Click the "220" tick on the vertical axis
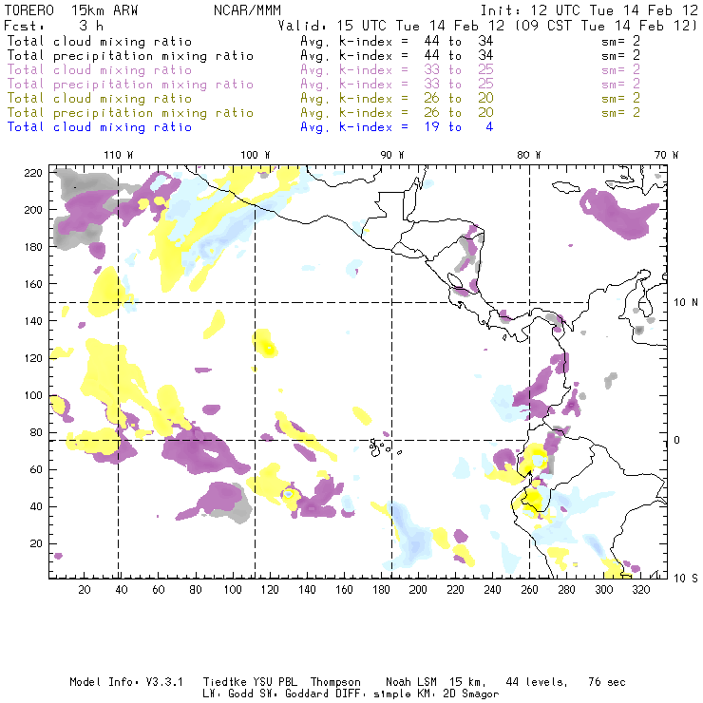 pos(33,173)
